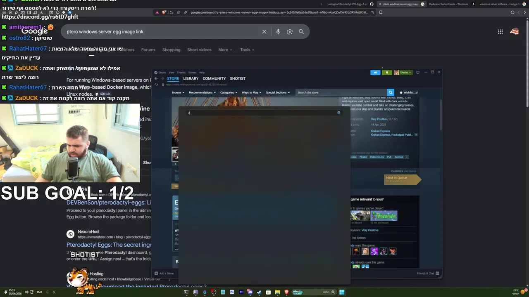
Task: Go back in Steam window
Action: pos(156,78)
